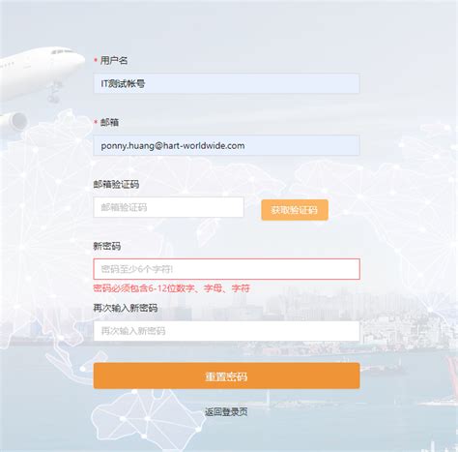Click the orange 重置密码 reset password button

tap(226, 376)
